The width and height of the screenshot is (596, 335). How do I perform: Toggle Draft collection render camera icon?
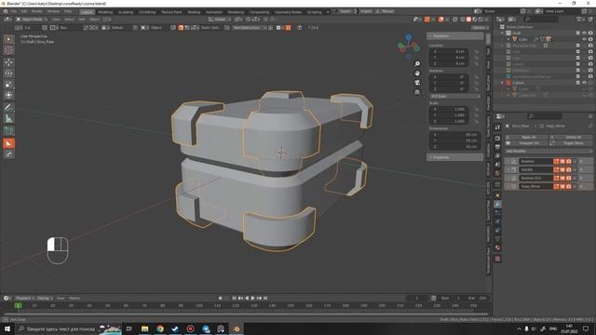click(x=590, y=33)
